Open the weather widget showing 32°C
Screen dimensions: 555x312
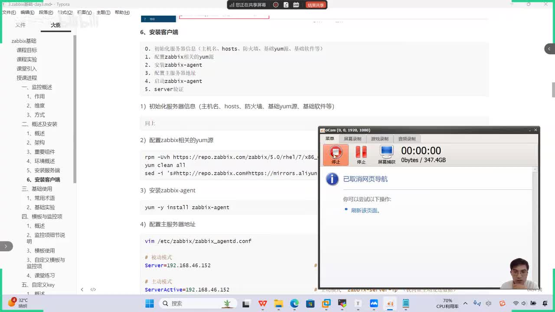(18, 302)
